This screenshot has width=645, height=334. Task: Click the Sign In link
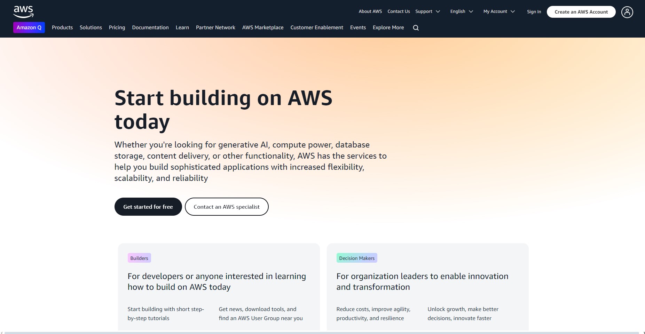point(534,12)
